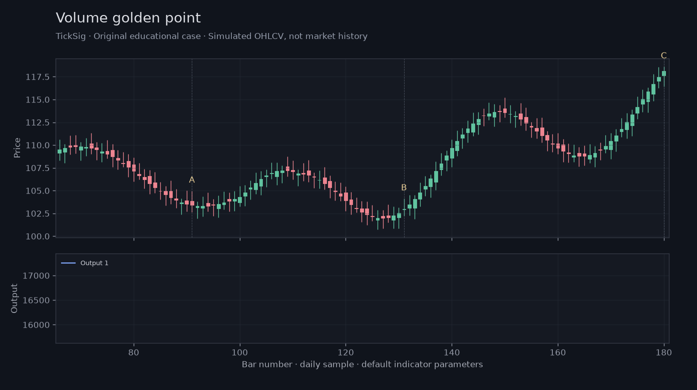Click the 110.0 price tick label
Viewport: 697px width, 390px height.
point(38,145)
